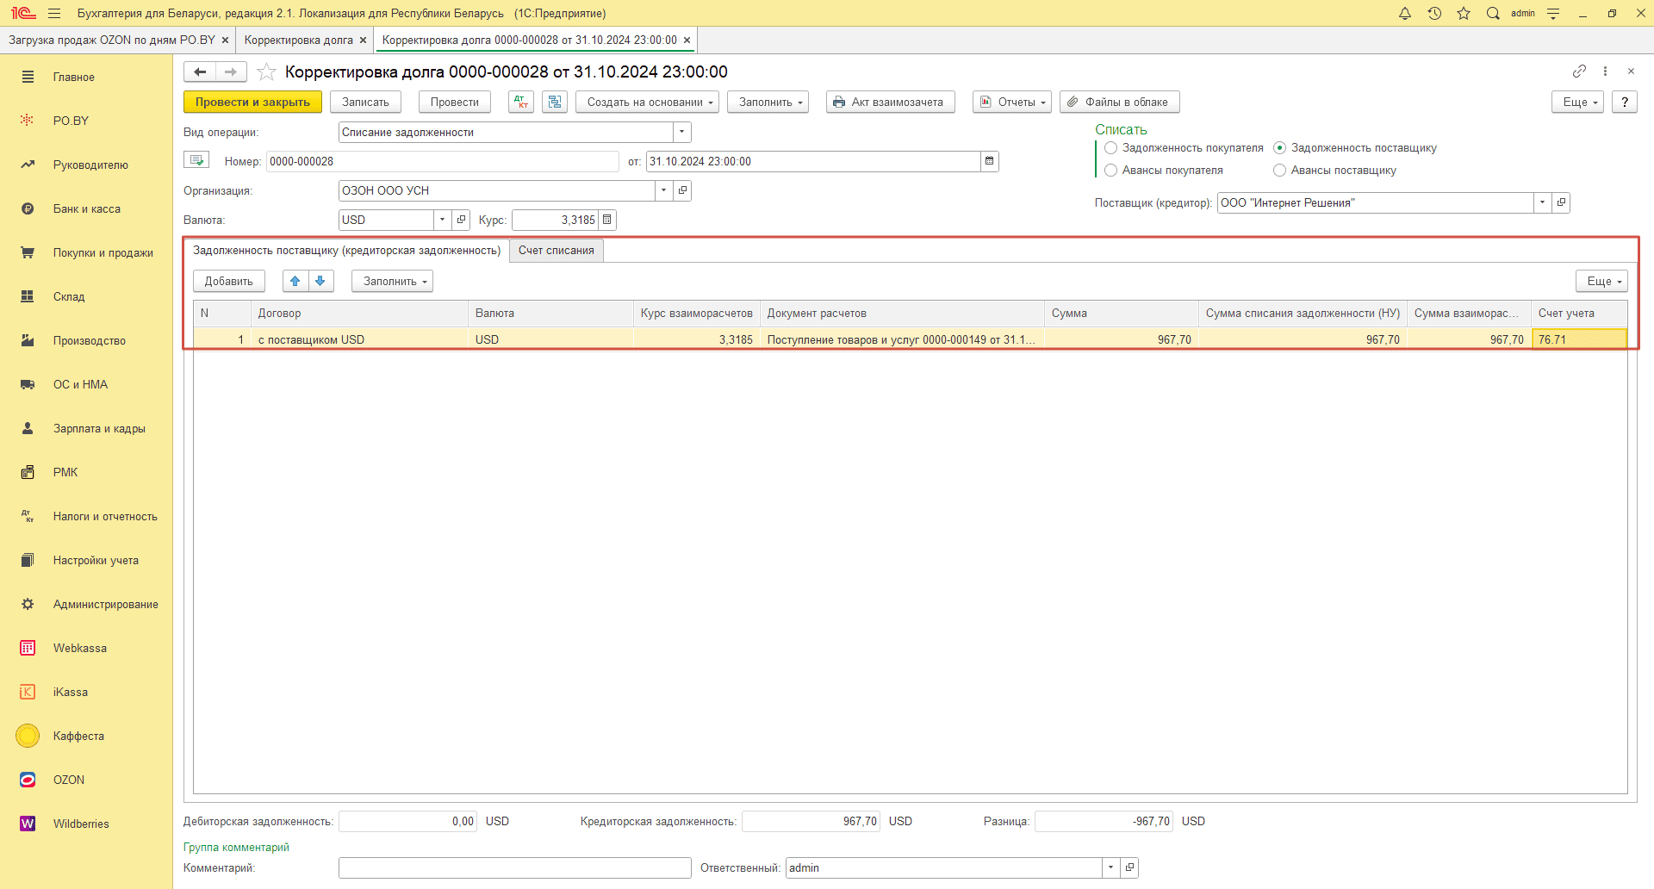Screen dimensions: 1654x889
Task: Open the main hamburger menu in title bar
Action: click(54, 13)
